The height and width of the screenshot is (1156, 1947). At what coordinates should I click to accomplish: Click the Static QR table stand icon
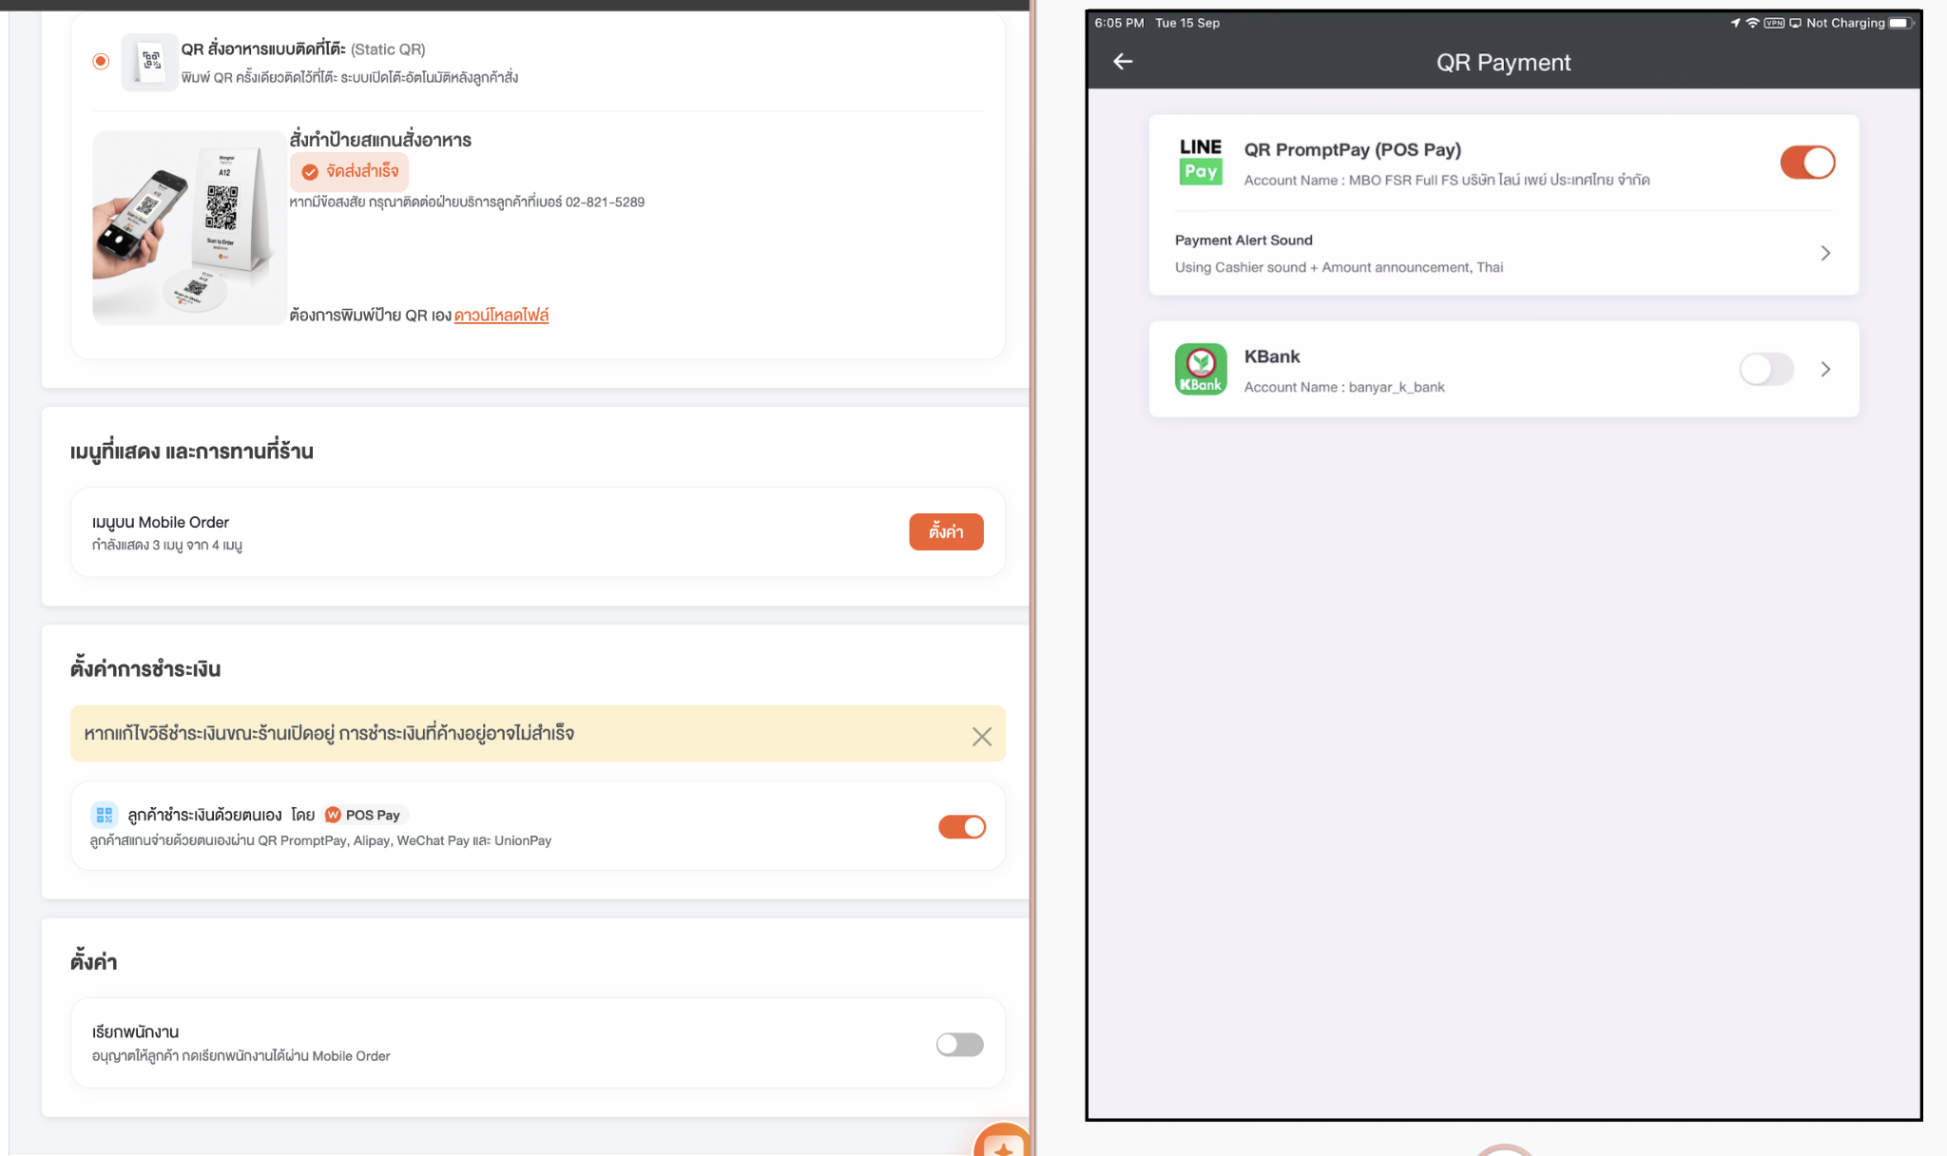click(150, 62)
